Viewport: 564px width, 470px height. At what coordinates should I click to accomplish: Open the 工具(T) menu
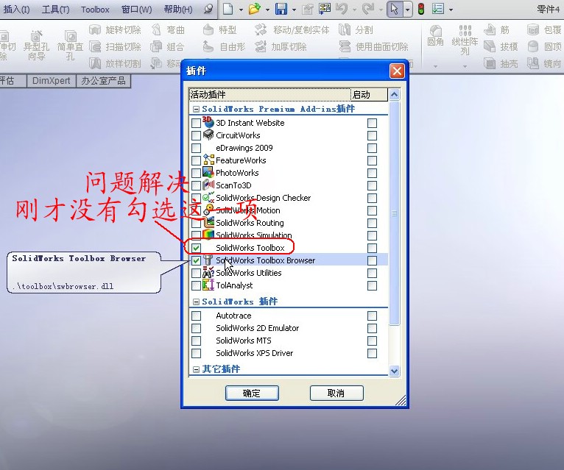pyautogui.click(x=55, y=10)
